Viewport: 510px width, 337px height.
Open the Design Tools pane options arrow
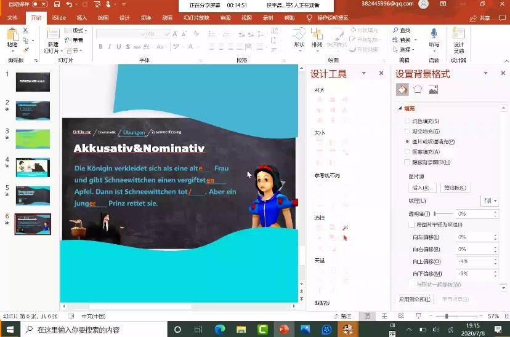363,74
